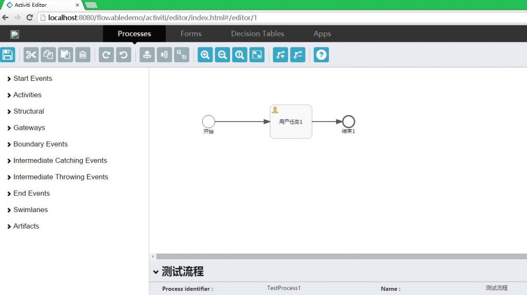Screen dimensions: 527x295
Task: Click the Copy toolbar icon
Action: [x=48, y=55]
